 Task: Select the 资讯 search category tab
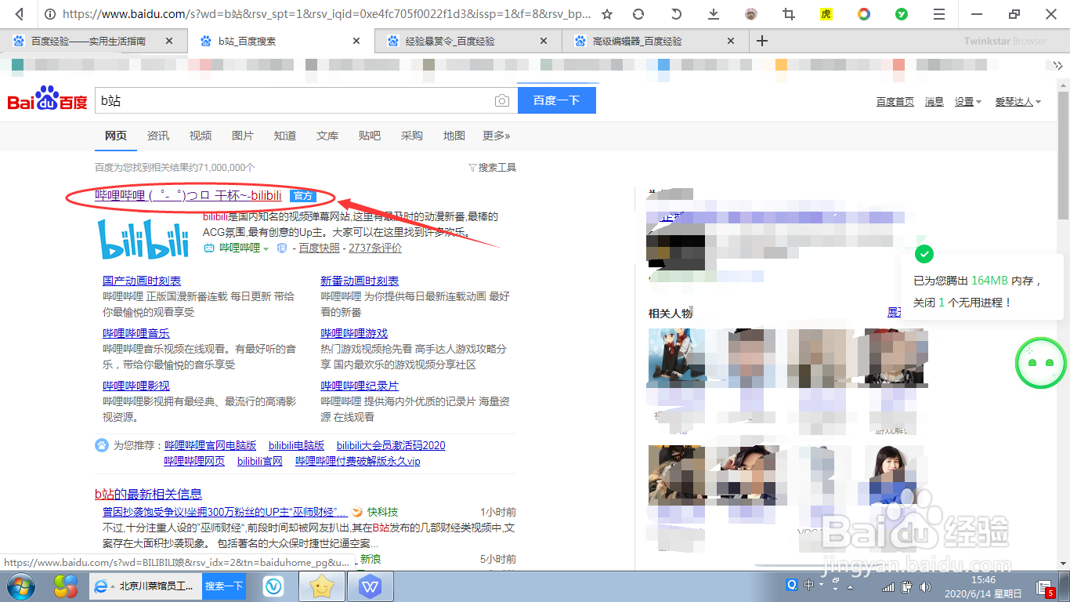[x=158, y=136]
